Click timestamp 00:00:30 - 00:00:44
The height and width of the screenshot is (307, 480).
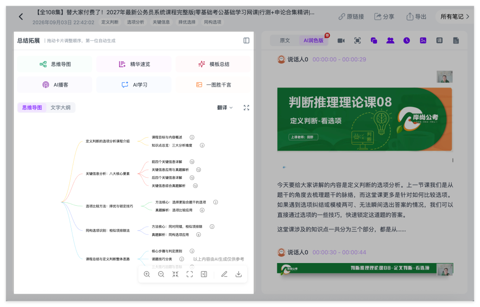tap(339, 252)
